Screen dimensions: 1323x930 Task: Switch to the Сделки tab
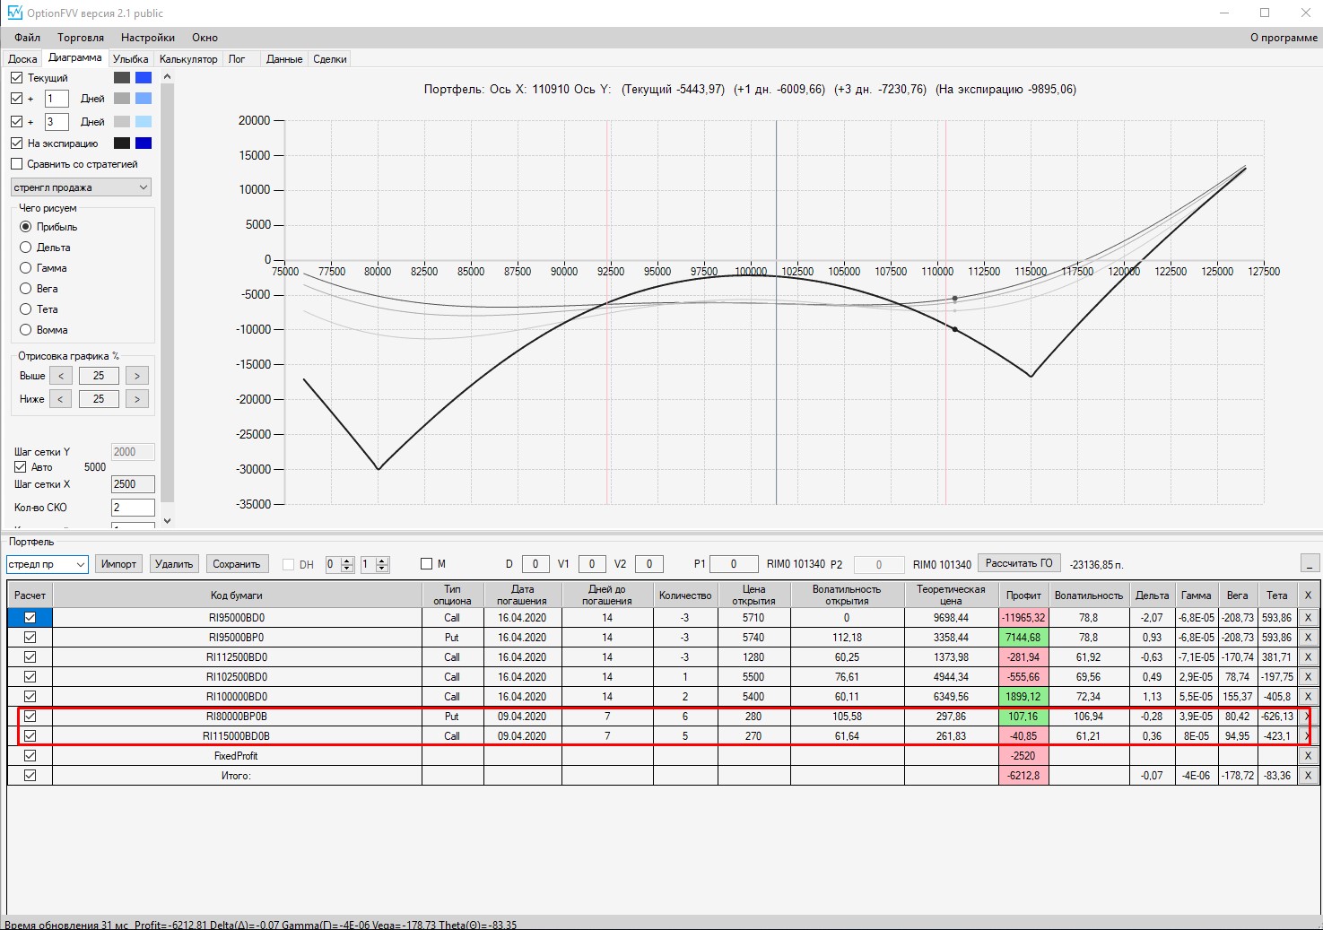click(x=330, y=59)
